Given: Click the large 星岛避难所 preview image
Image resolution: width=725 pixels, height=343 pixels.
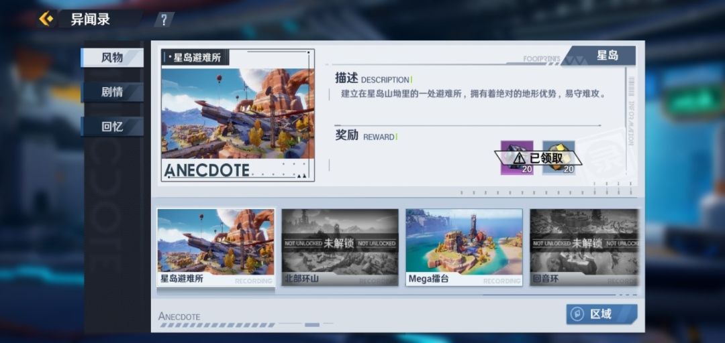Looking at the screenshot, I should (x=238, y=114).
